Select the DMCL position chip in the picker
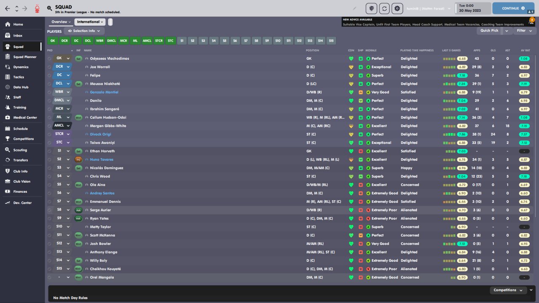 coord(112,41)
